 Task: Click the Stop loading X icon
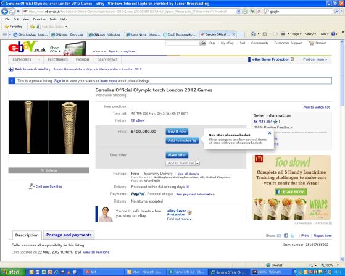pos(259,12)
